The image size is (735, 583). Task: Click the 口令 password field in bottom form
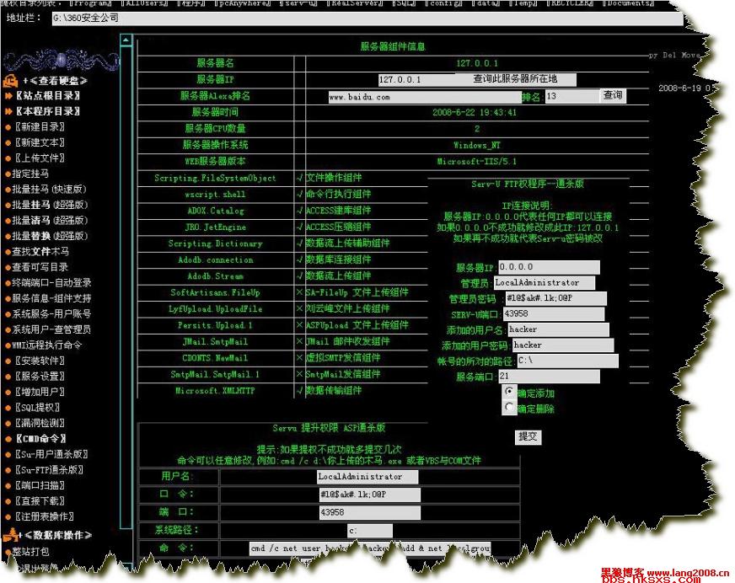point(370,495)
